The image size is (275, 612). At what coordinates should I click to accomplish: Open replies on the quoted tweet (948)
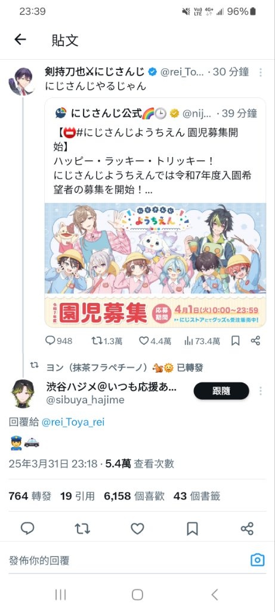pos(59,341)
